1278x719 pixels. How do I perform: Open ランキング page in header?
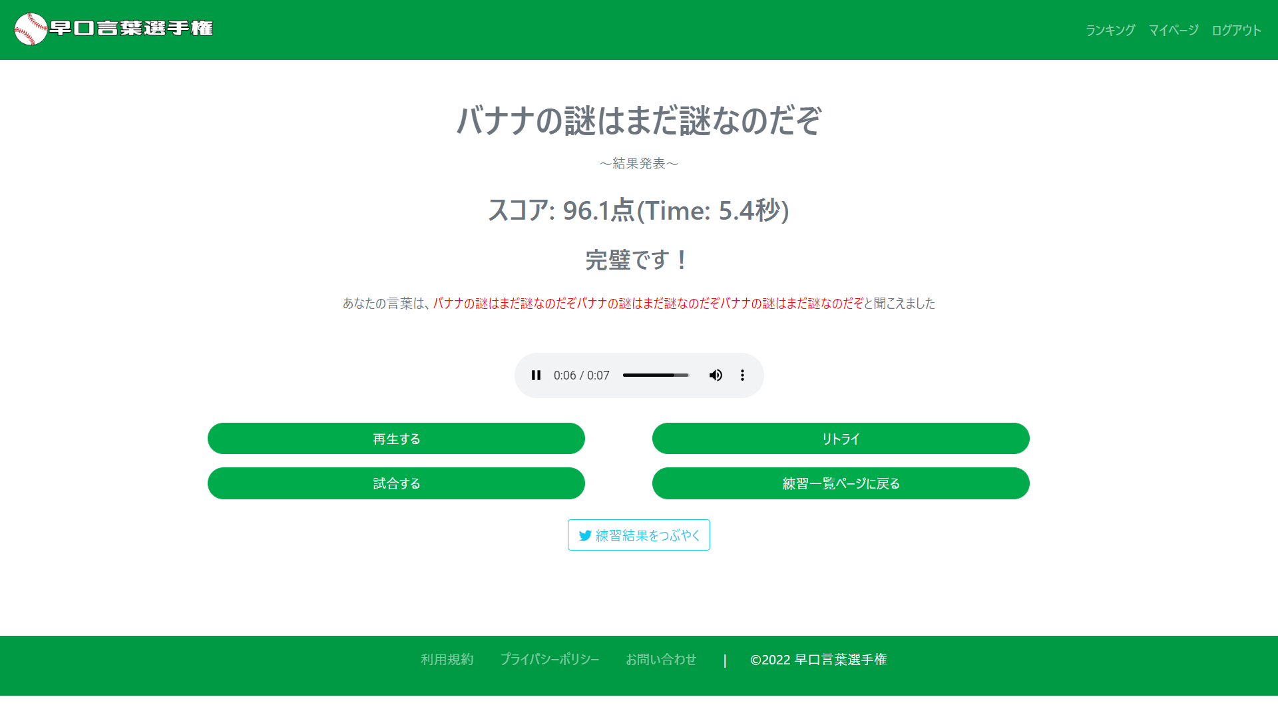(x=1110, y=30)
